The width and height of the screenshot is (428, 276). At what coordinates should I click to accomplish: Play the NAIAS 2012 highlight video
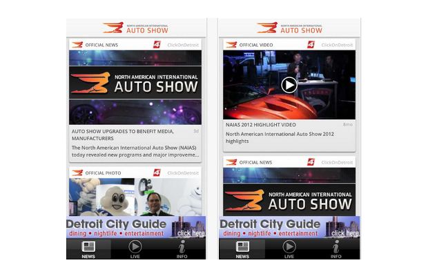(289, 85)
